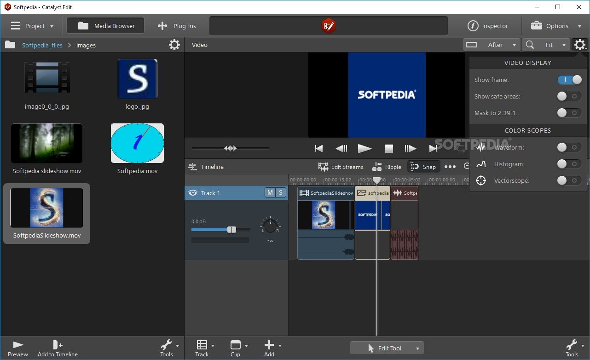Go to start of timeline
This screenshot has height=360, width=590.
pos(318,148)
